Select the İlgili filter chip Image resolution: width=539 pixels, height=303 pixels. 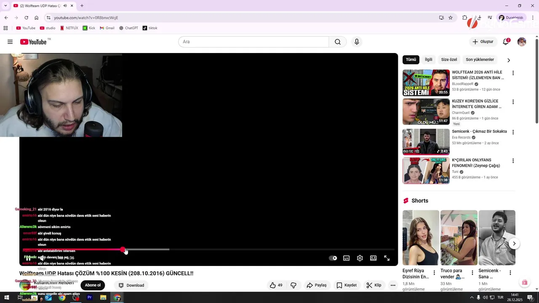click(x=428, y=60)
